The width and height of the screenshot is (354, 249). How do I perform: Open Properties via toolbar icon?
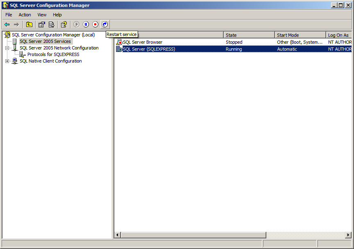(x=41, y=25)
